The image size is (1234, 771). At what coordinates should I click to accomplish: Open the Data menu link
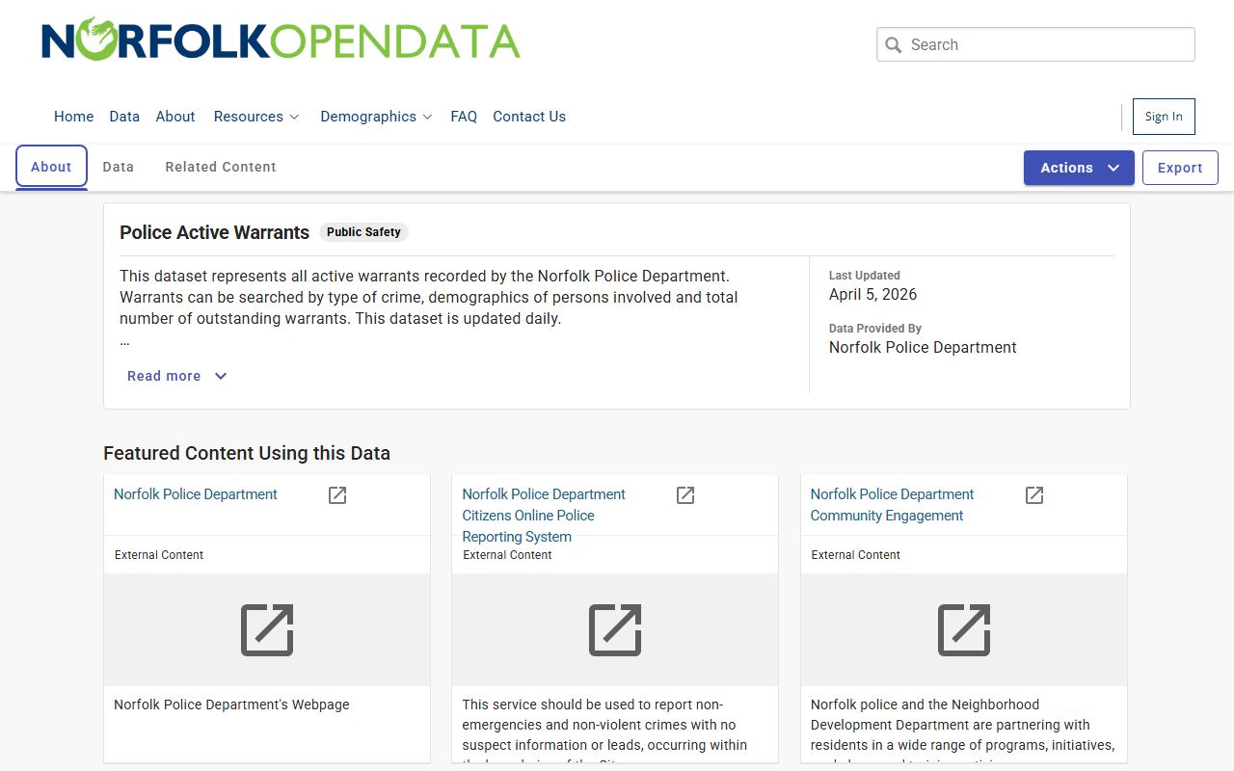click(124, 117)
